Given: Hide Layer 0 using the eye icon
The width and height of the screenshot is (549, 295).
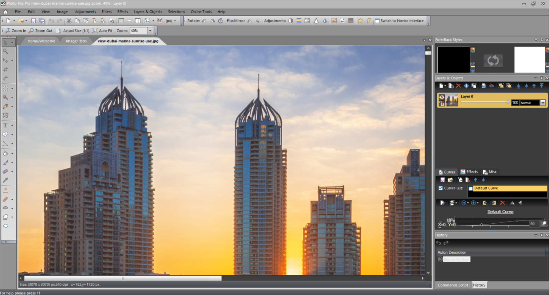Looking at the screenshot, I should [441, 97].
